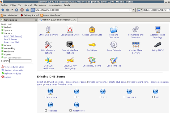Screen dimensions: 170x113
Task: Click the browser Back arrow
Action: click(x=3, y=10)
